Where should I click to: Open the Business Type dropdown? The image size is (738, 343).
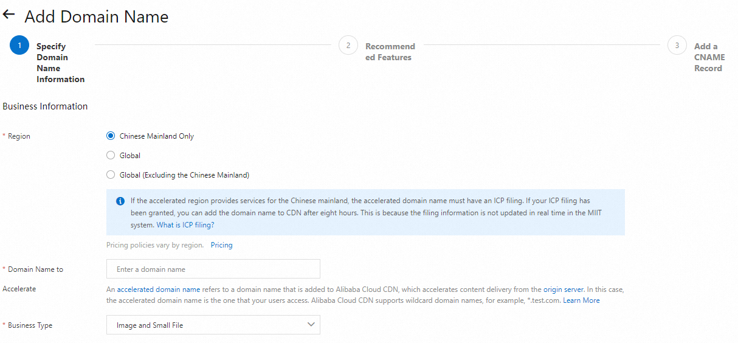pos(213,325)
